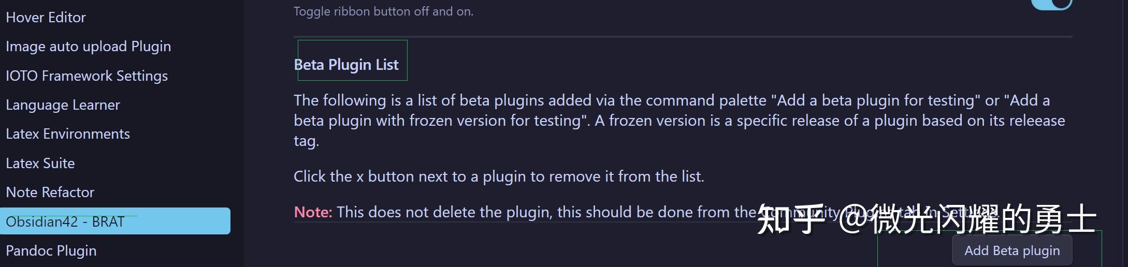Click the pink 'Note:' label
This screenshot has width=1128, height=267.
click(x=313, y=212)
